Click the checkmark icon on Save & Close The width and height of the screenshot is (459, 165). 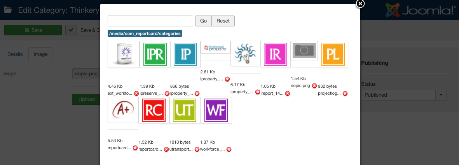coord(71,30)
